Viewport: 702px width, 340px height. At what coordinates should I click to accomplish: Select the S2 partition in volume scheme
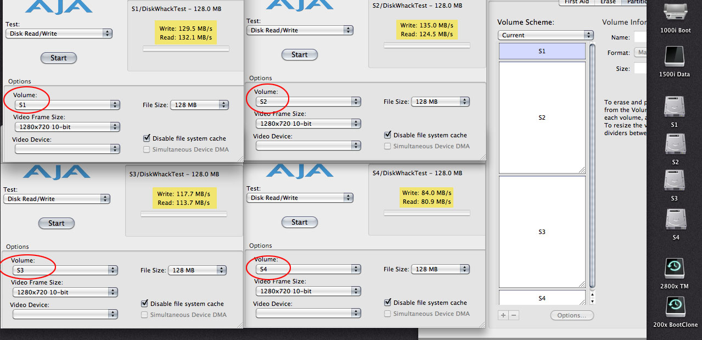point(542,118)
